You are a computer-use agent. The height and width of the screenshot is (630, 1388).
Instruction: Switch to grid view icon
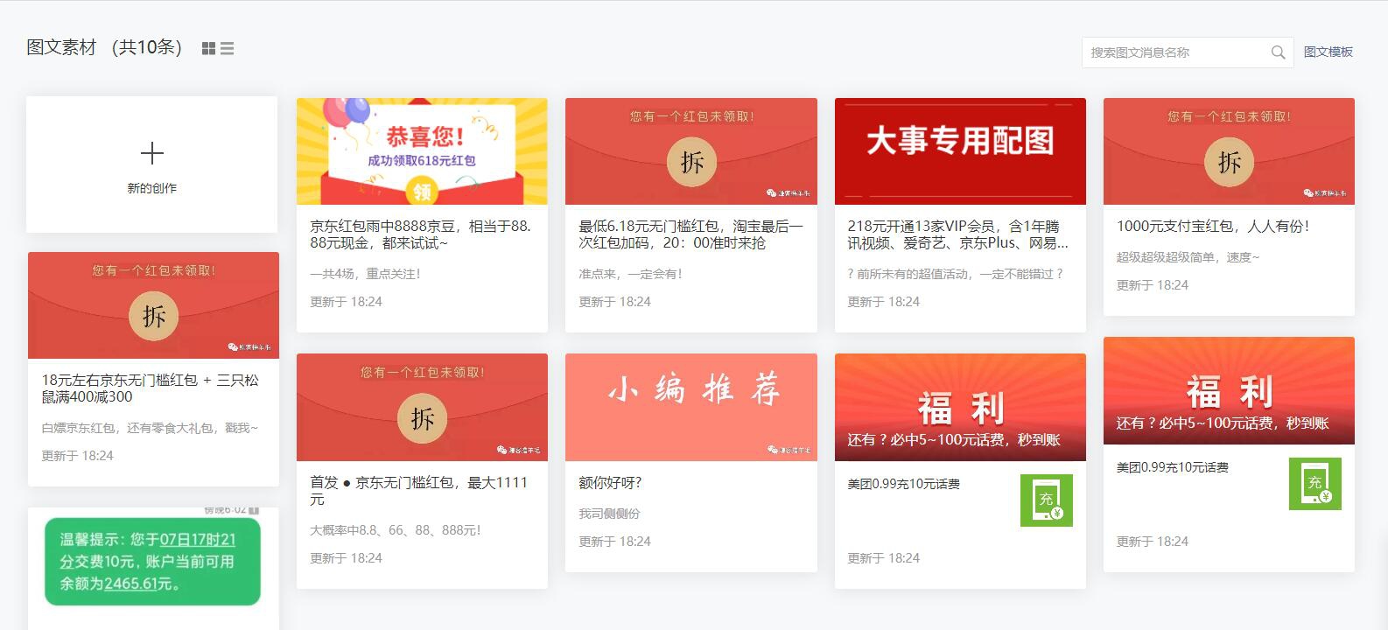[x=208, y=49]
